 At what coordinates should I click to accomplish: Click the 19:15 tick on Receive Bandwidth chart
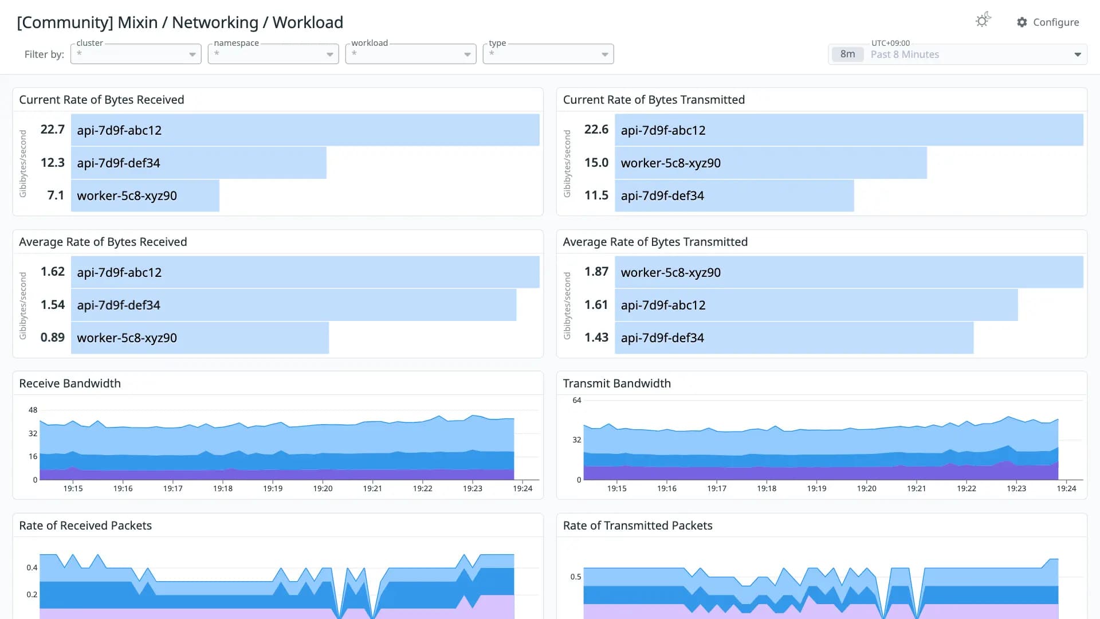point(73,488)
